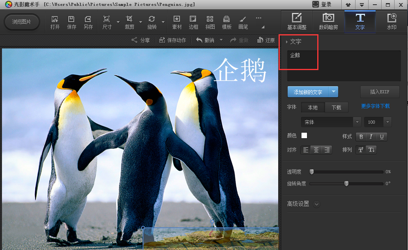Click the 更多字体下载 link

[375, 106]
